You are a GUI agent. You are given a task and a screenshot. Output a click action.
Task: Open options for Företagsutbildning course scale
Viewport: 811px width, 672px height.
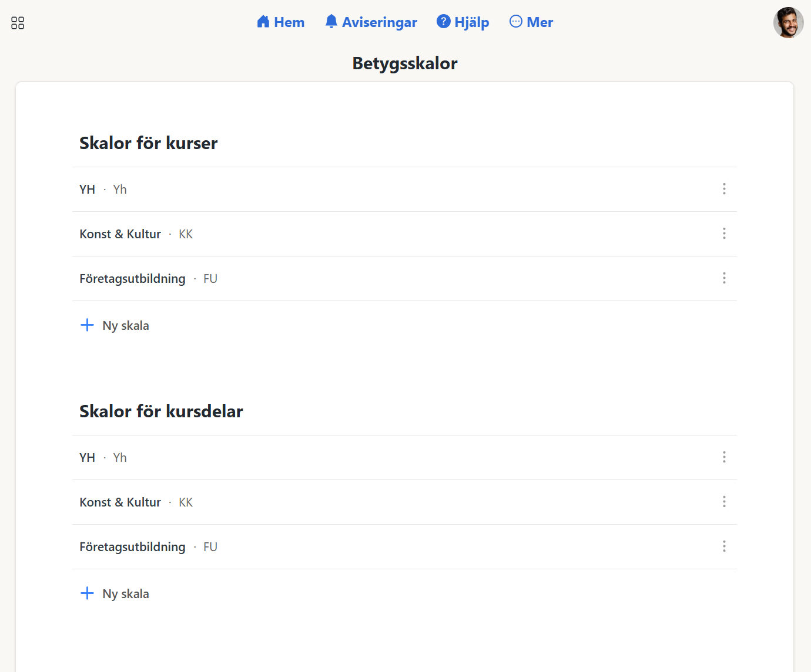(x=724, y=278)
